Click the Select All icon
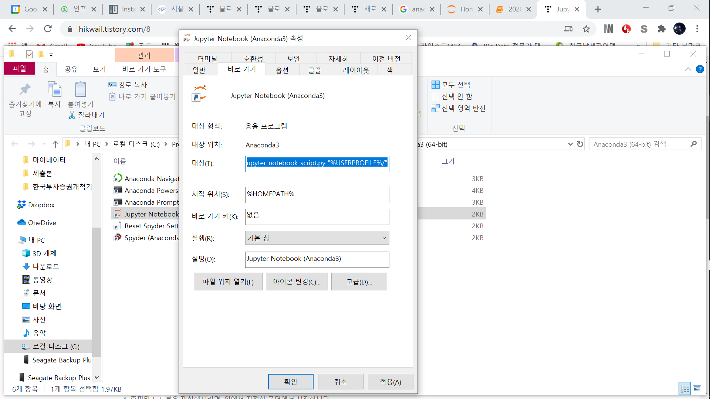The image size is (710, 399). point(436,85)
